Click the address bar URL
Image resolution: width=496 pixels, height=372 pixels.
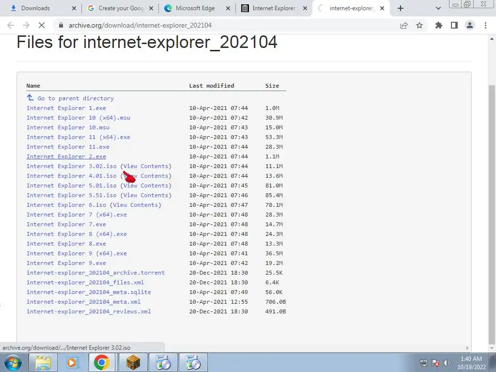click(140, 25)
